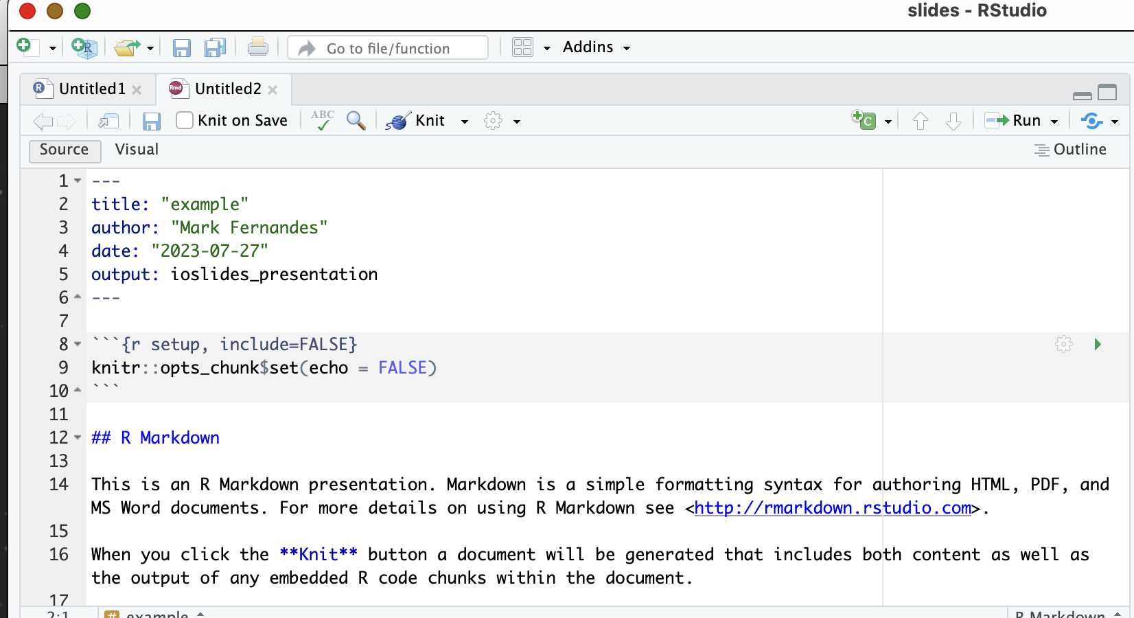1134x618 pixels.
Task: Click ioslides_presentation output value
Action: click(x=274, y=275)
